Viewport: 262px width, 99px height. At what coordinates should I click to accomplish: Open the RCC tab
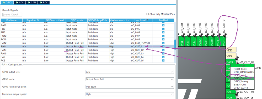(44, 2)
